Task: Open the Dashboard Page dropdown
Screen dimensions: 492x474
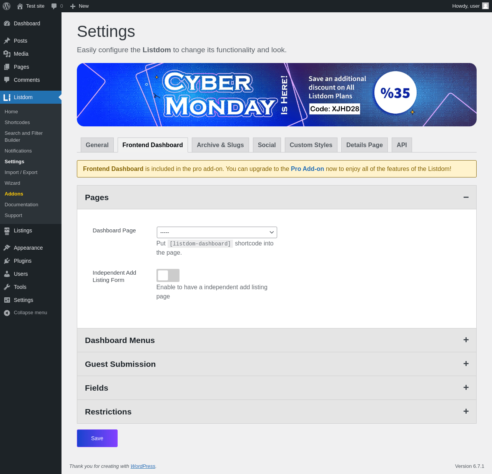Action: click(217, 232)
